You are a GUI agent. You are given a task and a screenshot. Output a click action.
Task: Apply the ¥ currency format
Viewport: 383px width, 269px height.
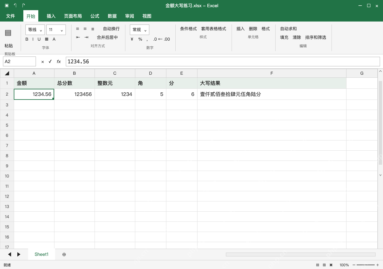(x=132, y=39)
